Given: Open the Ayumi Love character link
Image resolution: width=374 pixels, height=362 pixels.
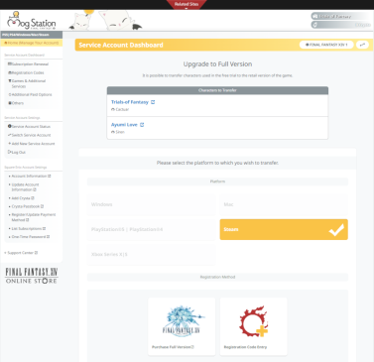Looking at the screenshot, I should point(124,125).
